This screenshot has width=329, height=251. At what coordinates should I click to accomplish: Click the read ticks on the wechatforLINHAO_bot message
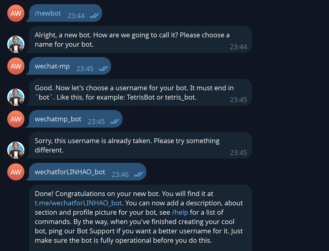coord(138,175)
